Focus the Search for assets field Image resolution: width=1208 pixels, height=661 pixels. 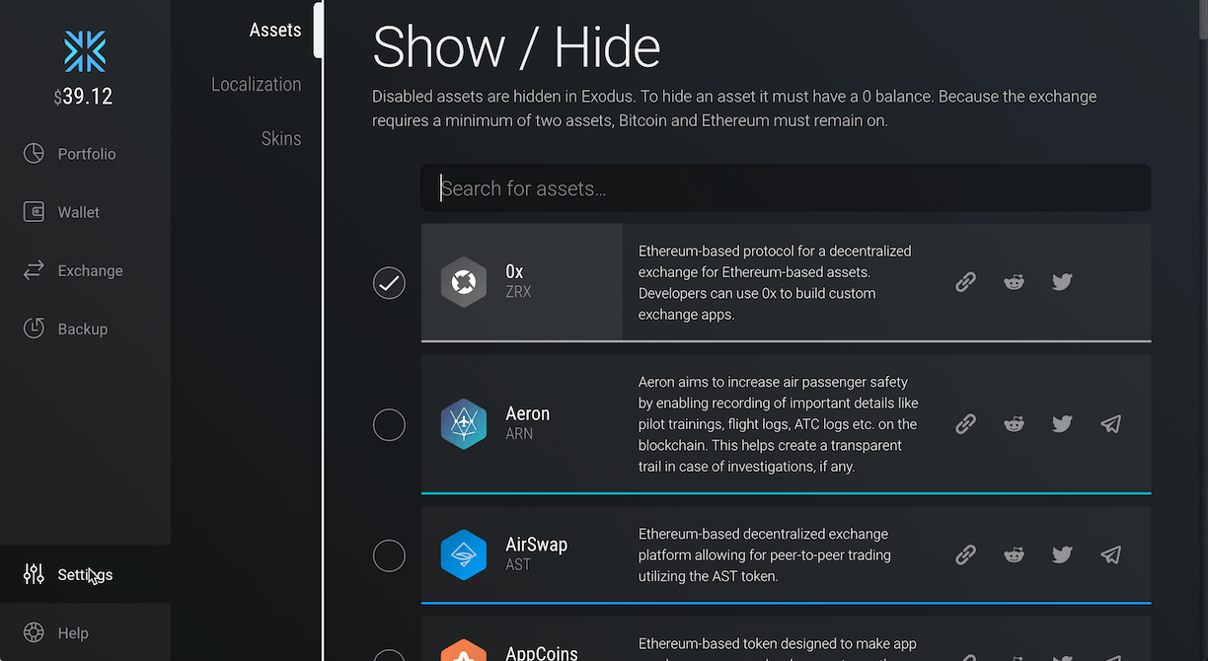[786, 187]
